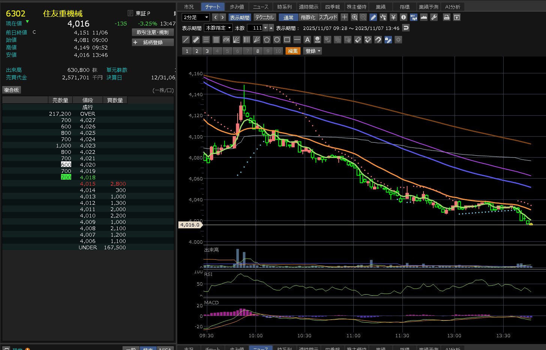Click the 銘柄登録 button

coord(153,42)
